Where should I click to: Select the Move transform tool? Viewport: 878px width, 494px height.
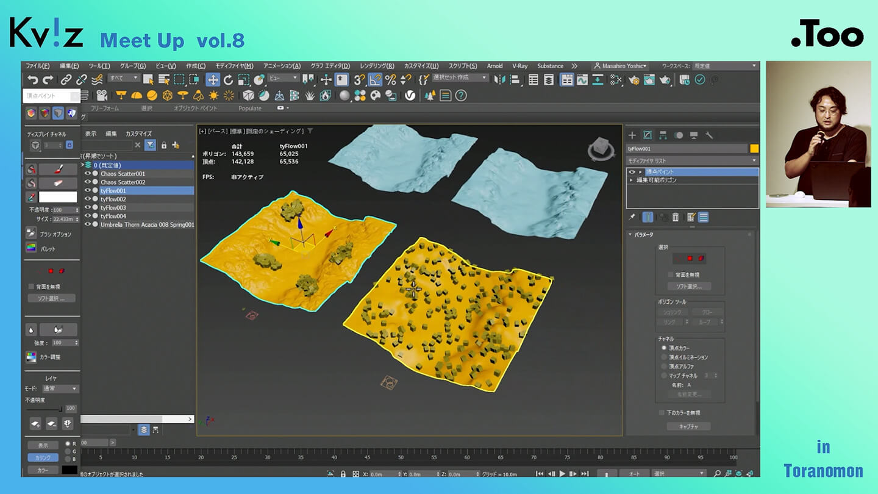pos(212,80)
